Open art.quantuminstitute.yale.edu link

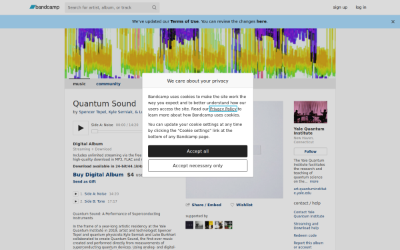(x=310, y=191)
